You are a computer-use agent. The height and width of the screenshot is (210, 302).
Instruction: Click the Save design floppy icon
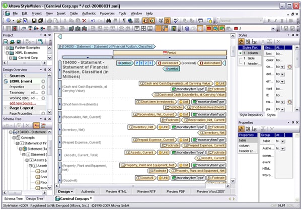pos(34,21)
